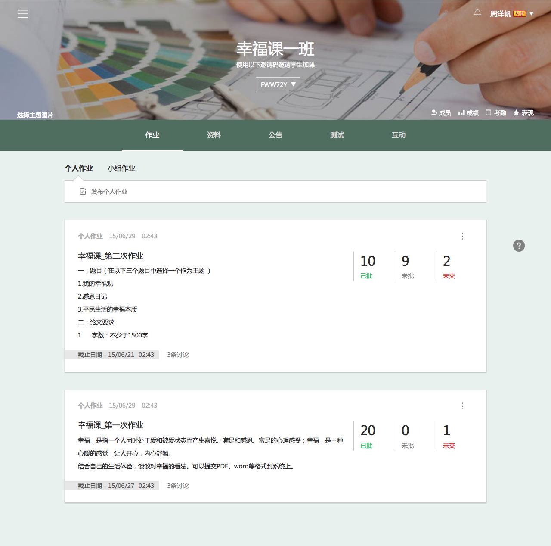Click the VIP badge icon
Viewport: 551px width, 546px height.
(520, 14)
